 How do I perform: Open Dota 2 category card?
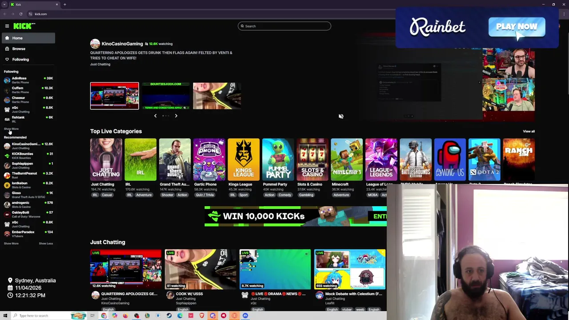click(485, 160)
